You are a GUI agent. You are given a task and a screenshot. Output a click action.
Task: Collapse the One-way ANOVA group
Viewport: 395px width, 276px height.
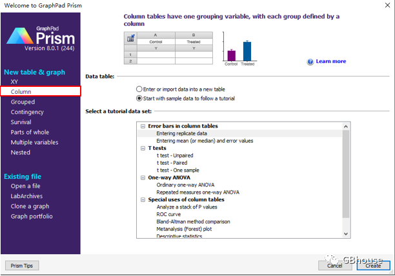pyautogui.click(x=143, y=177)
